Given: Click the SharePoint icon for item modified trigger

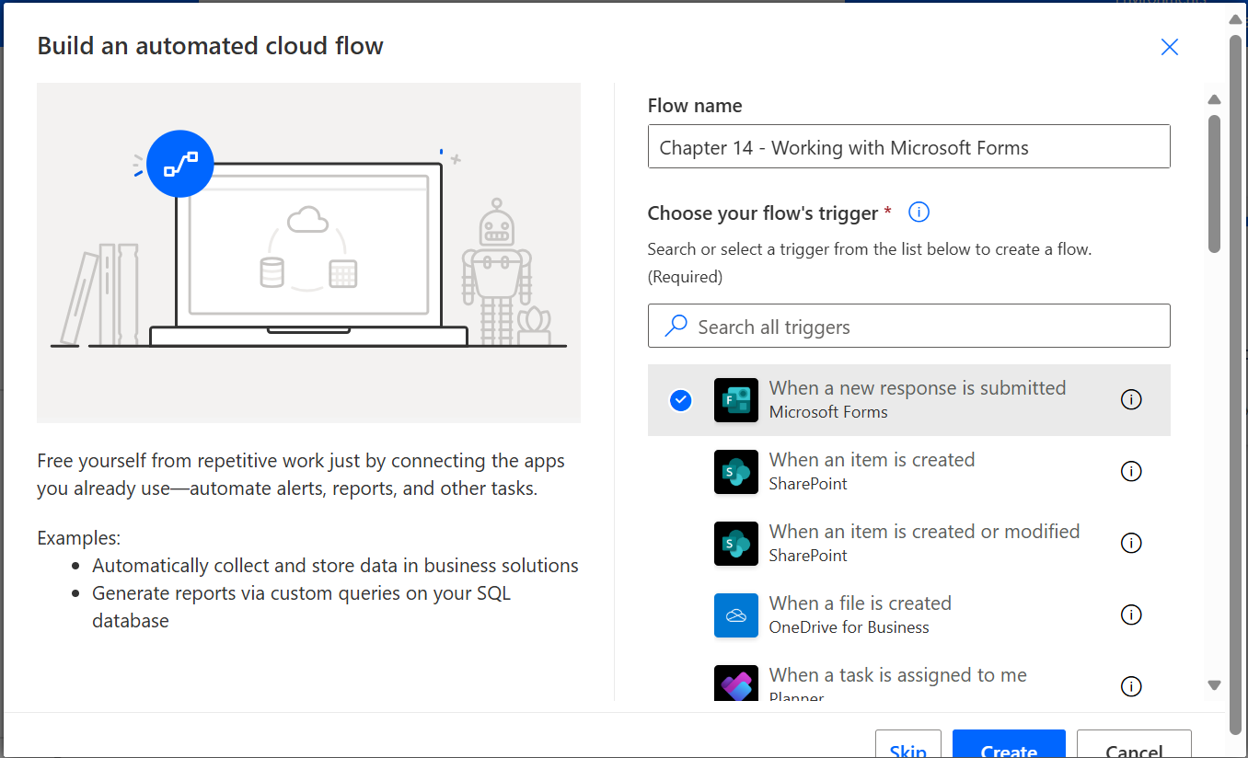Looking at the screenshot, I should tap(735, 543).
